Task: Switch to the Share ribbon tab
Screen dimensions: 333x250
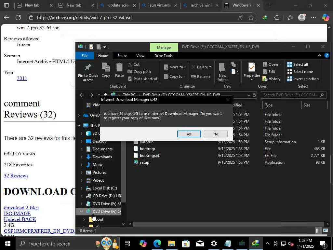Action: coord(122,56)
